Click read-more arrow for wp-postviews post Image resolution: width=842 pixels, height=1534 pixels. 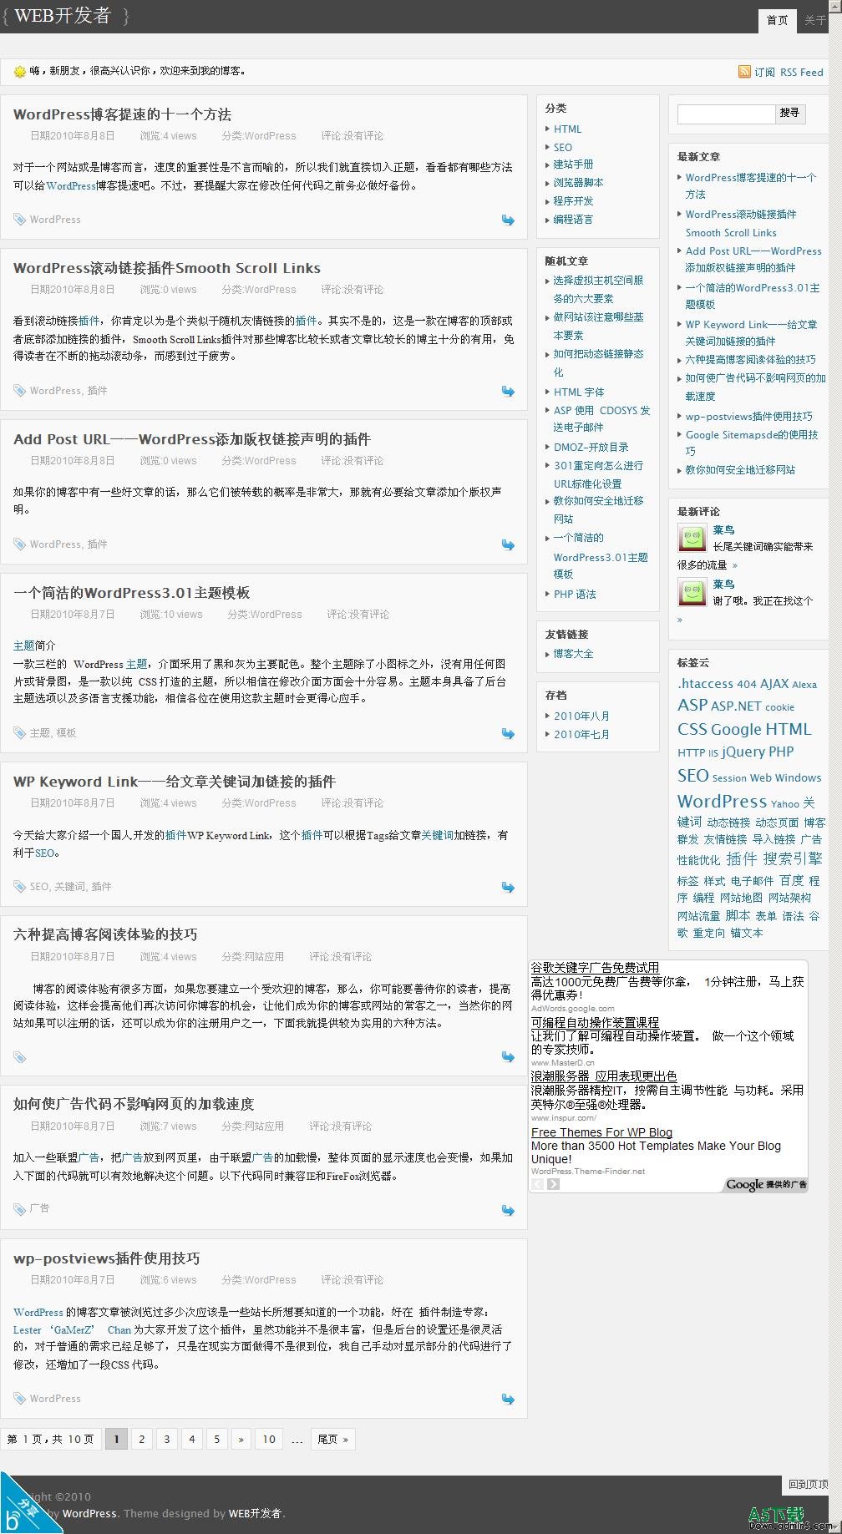(x=508, y=1399)
